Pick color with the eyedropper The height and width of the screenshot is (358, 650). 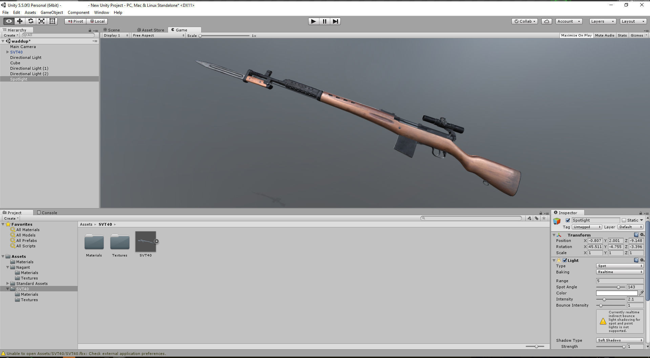tap(641, 293)
